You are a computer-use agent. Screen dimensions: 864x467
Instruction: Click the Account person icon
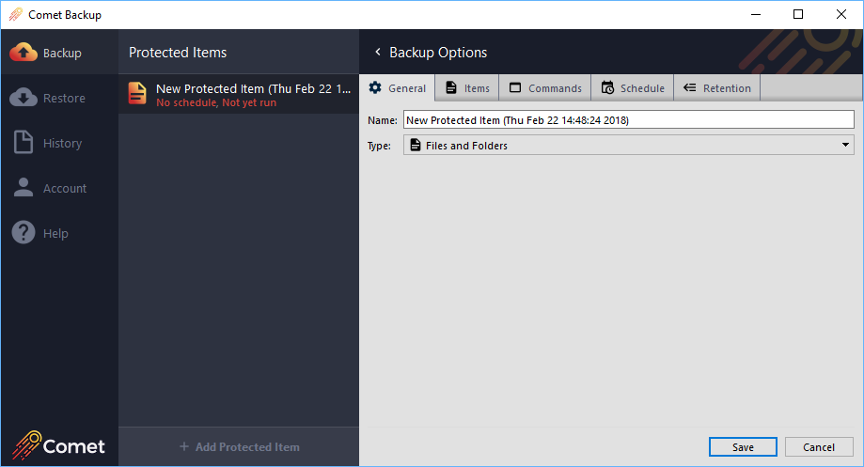point(24,188)
